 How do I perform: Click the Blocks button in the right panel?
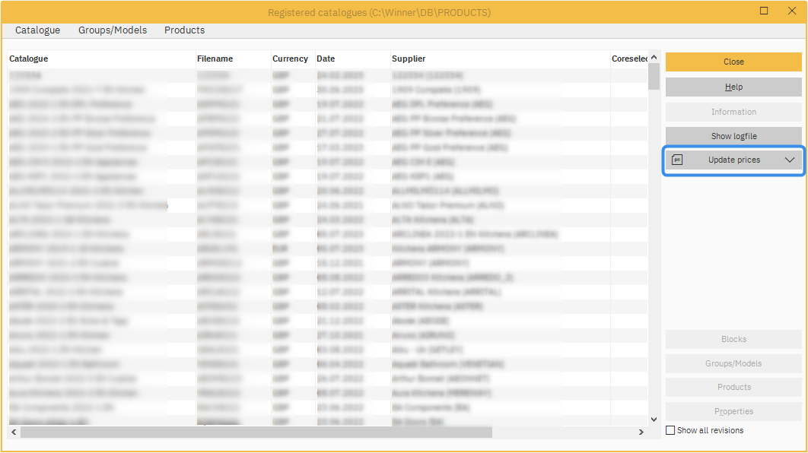(x=733, y=339)
